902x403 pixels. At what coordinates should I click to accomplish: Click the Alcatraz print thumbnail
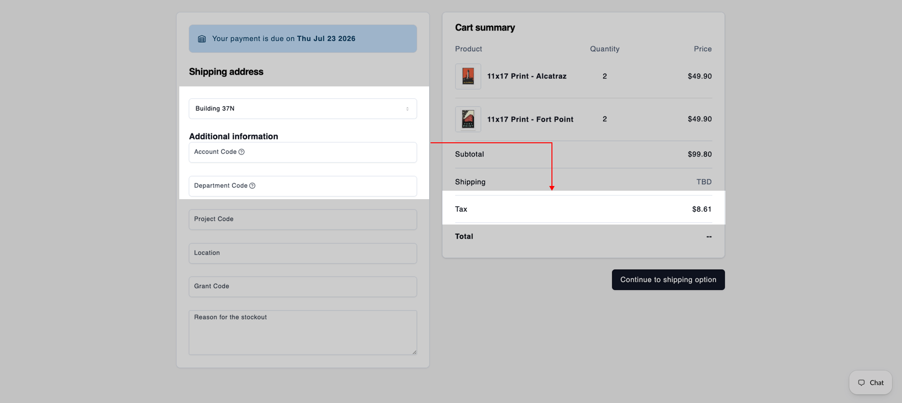coord(468,76)
